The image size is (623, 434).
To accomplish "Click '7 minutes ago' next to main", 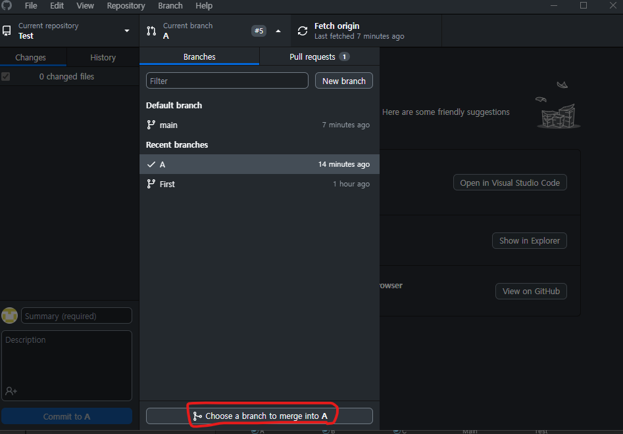I will click(345, 125).
